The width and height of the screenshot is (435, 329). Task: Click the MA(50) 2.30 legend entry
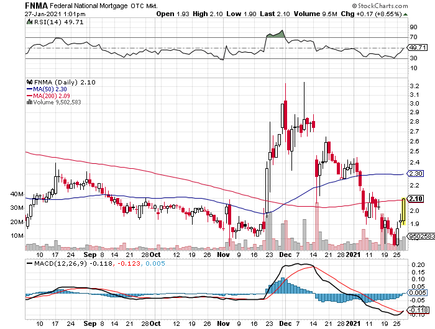[x=50, y=89]
